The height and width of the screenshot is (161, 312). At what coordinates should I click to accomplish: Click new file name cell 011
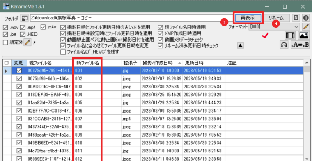tap(97, 151)
